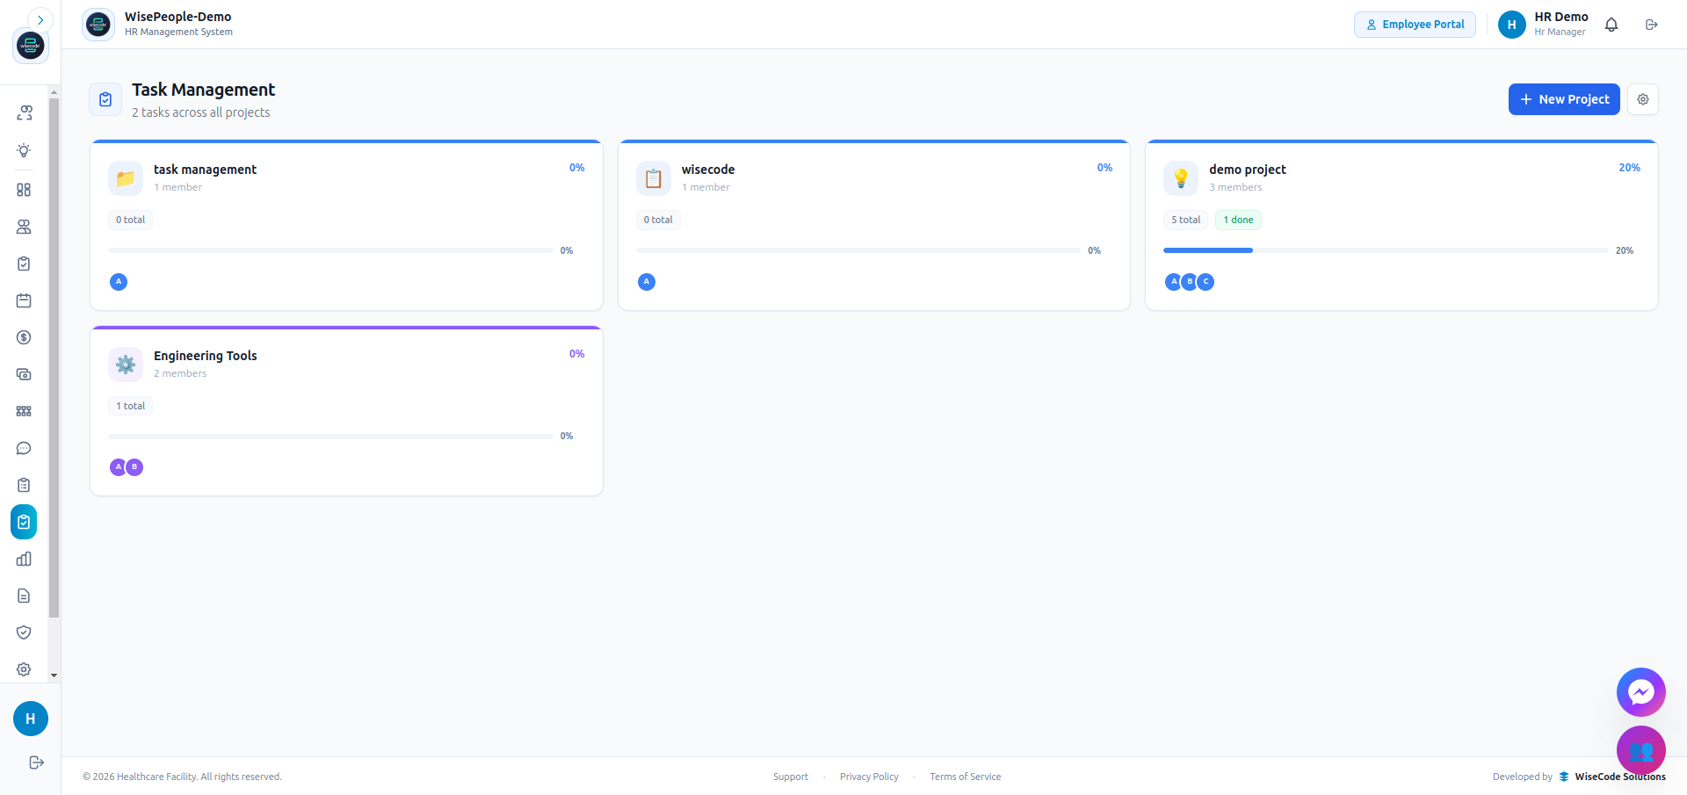Click the H avatar at the sidebar bottom

(31, 719)
